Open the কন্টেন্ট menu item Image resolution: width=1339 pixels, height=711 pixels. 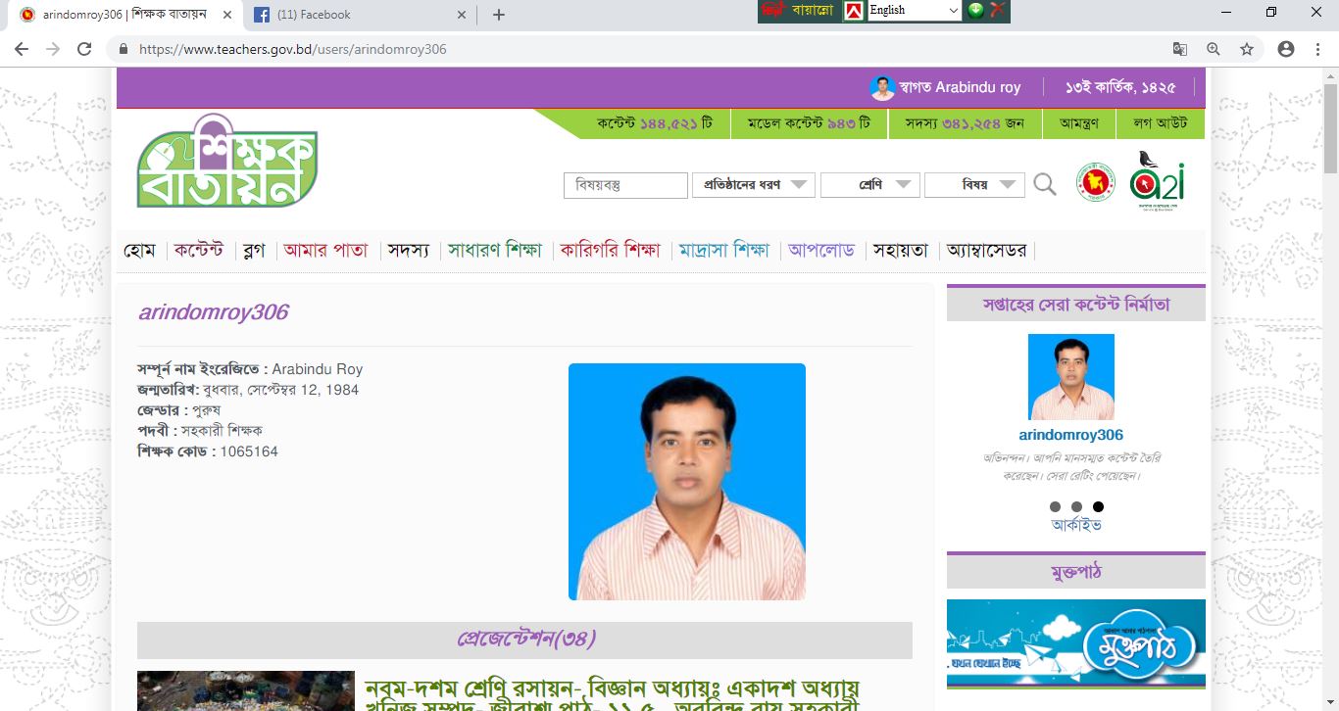199,251
